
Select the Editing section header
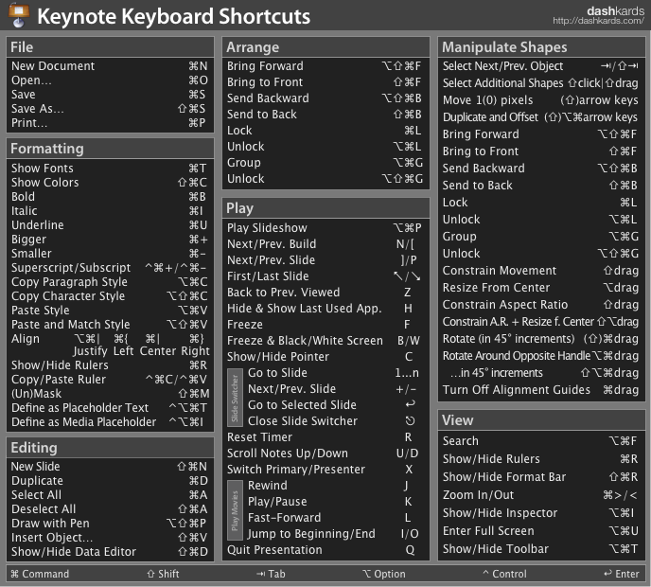tap(110, 448)
